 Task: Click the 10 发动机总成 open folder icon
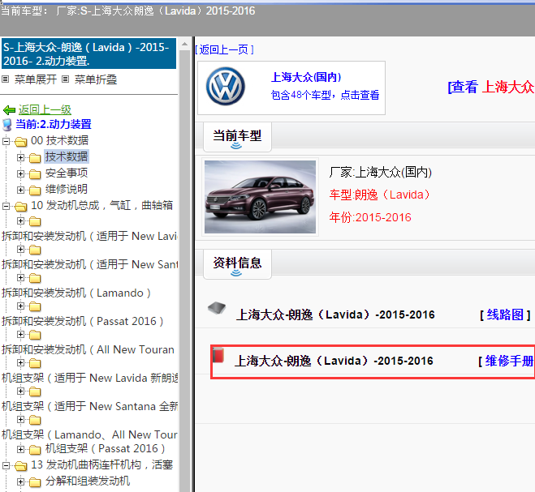tap(21, 206)
